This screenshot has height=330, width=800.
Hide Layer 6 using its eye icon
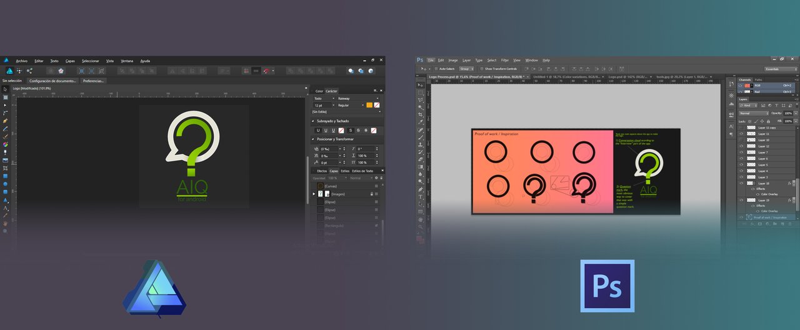[741, 159]
